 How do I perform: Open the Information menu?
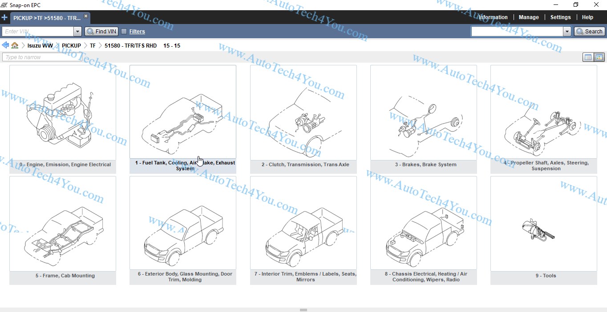click(493, 17)
